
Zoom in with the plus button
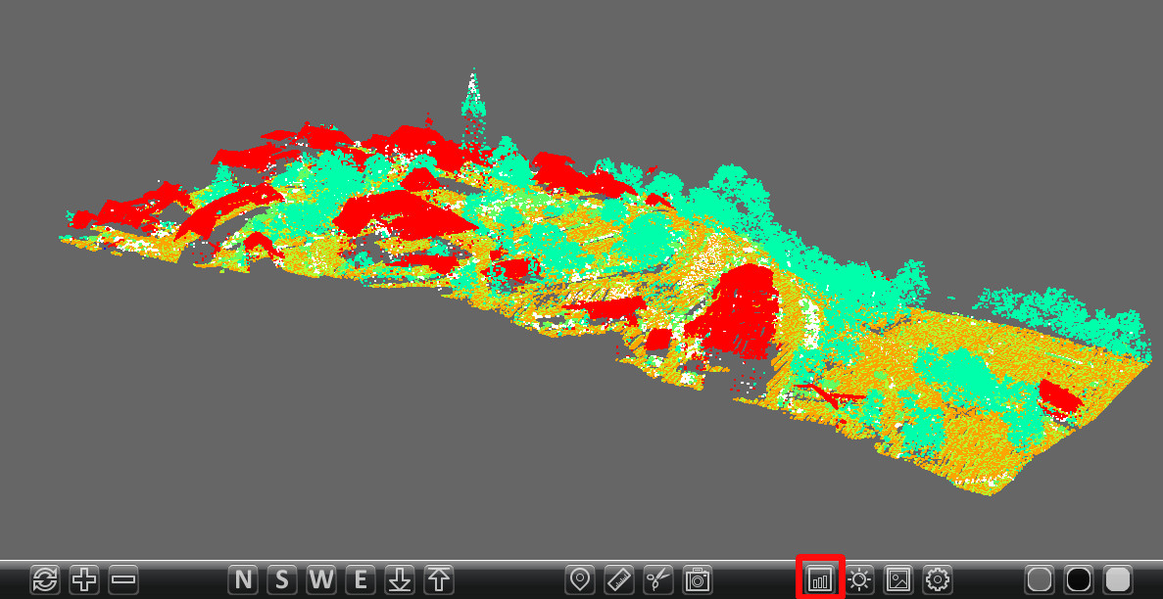pos(84,579)
